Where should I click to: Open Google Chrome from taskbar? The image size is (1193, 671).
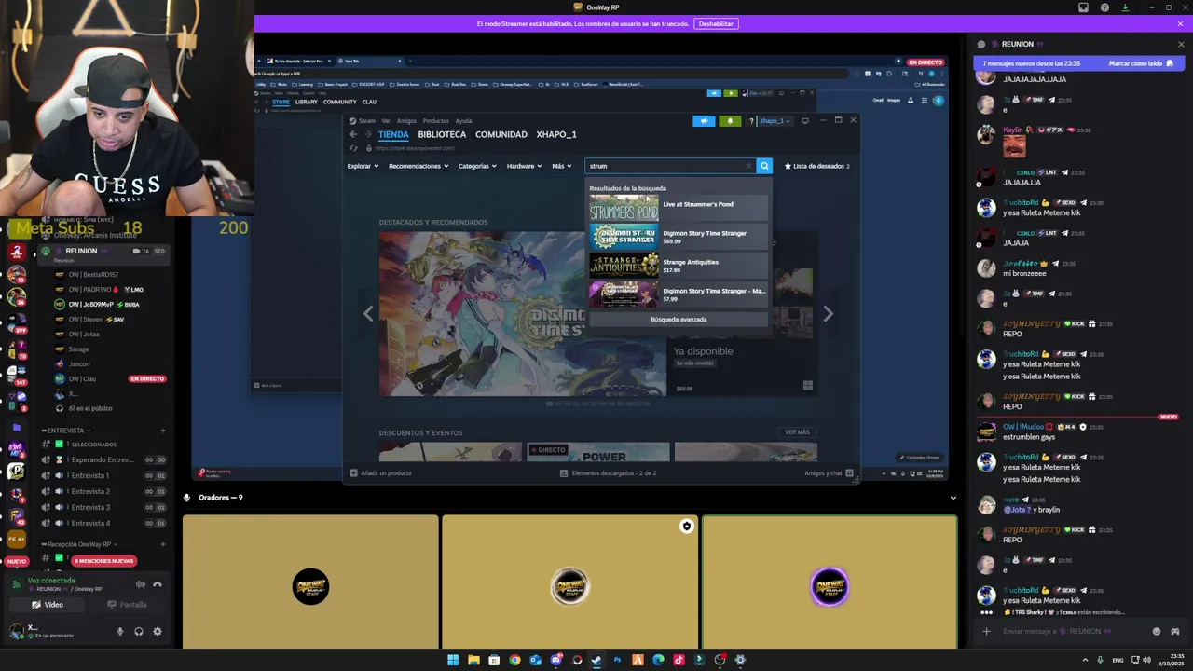point(514,660)
